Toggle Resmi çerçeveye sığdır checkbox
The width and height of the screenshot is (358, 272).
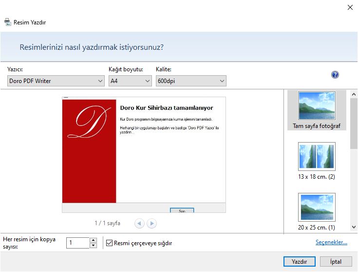pyautogui.click(x=110, y=243)
